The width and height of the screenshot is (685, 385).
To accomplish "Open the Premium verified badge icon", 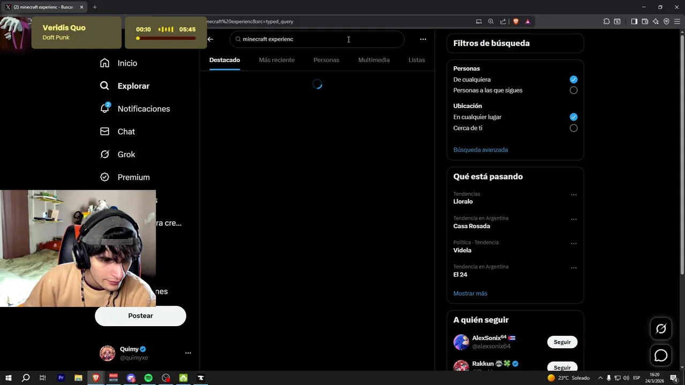I will (104, 177).
